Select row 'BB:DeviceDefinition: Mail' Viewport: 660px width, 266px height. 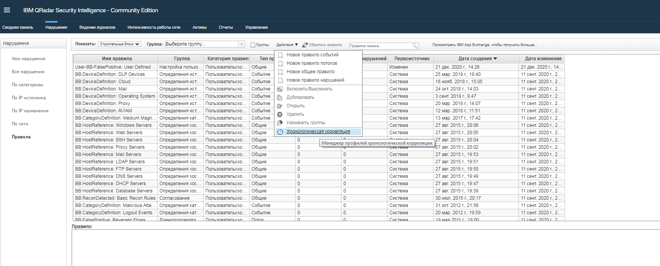click(319, 89)
